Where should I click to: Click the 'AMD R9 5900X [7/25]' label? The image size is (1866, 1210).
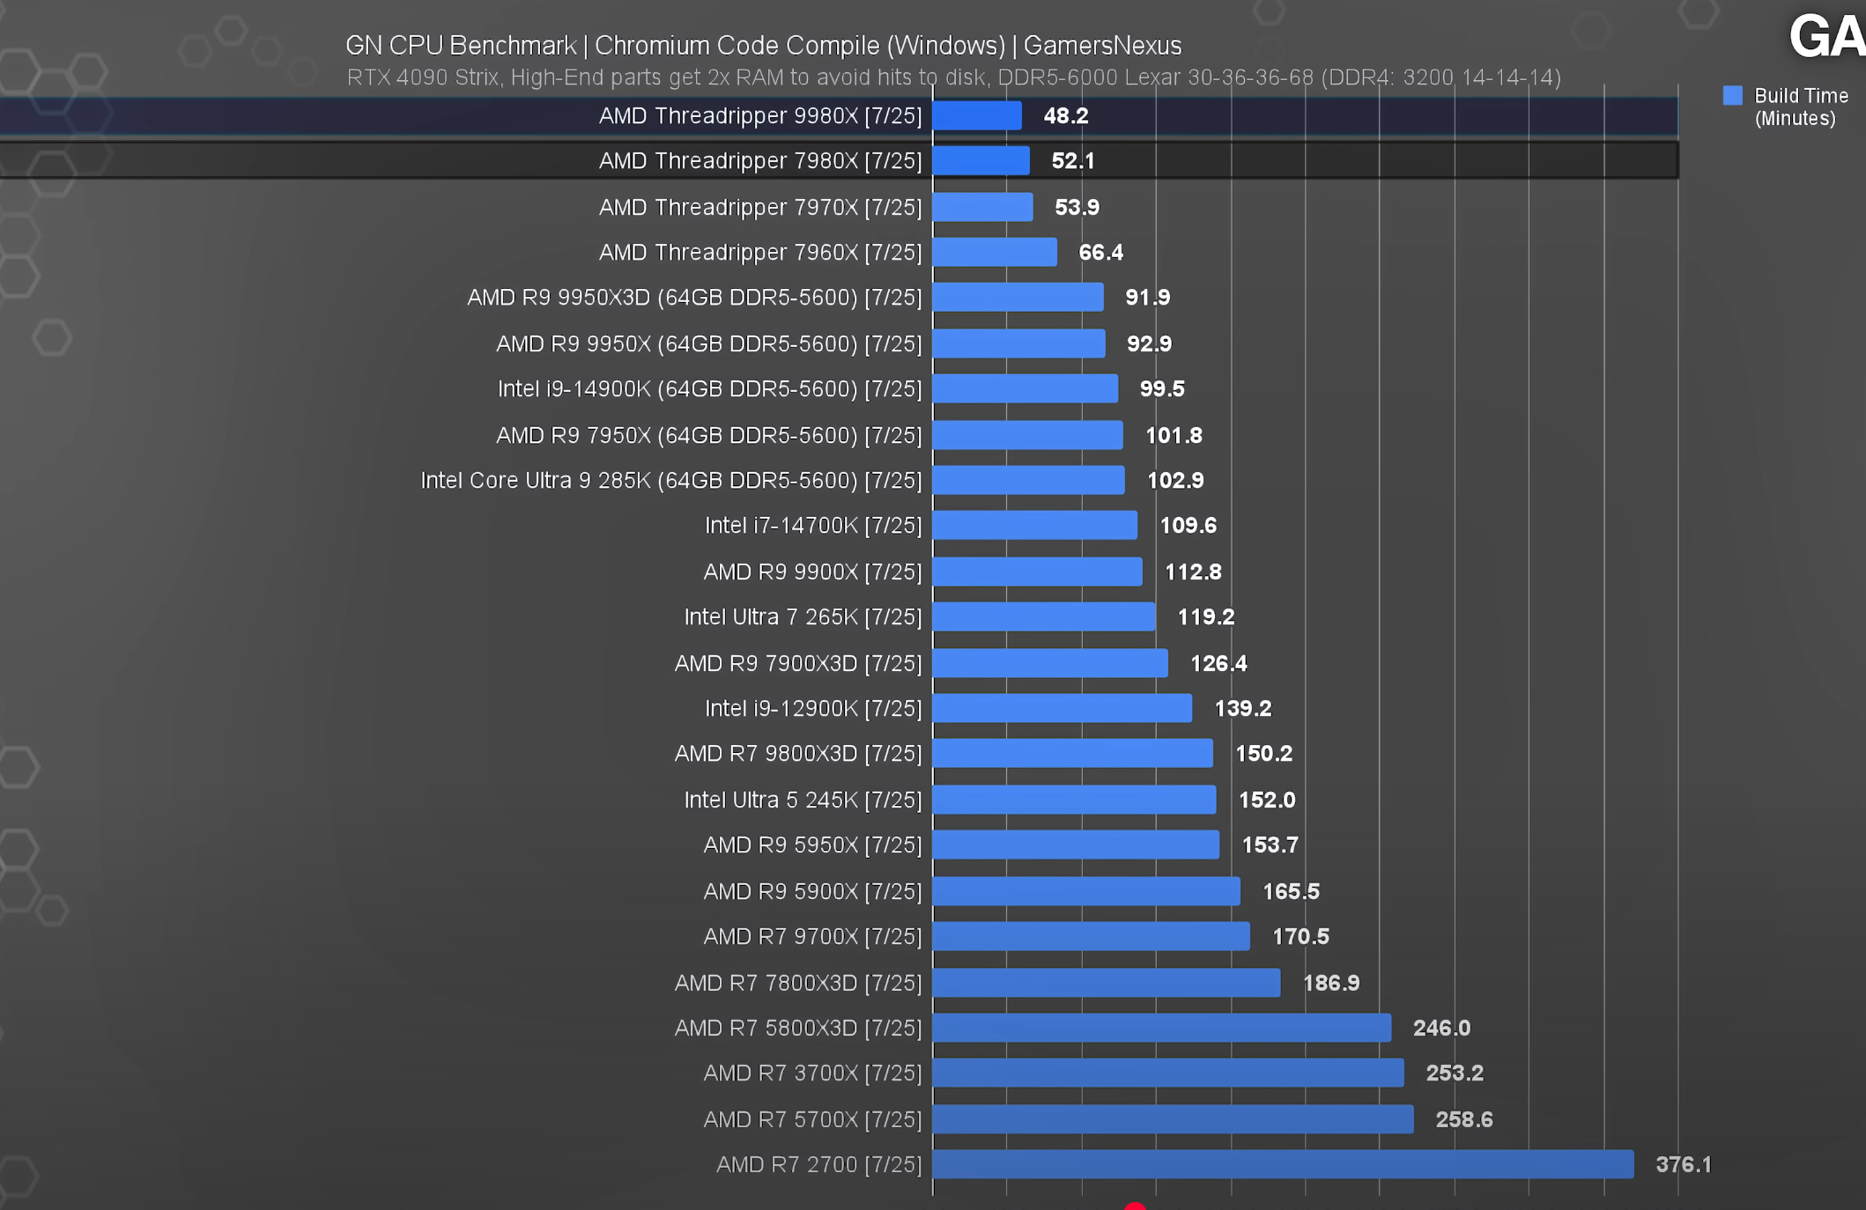pos(812,891)
